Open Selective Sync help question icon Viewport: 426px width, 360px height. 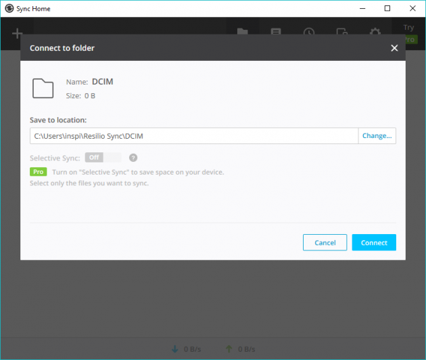coord(133,158)
